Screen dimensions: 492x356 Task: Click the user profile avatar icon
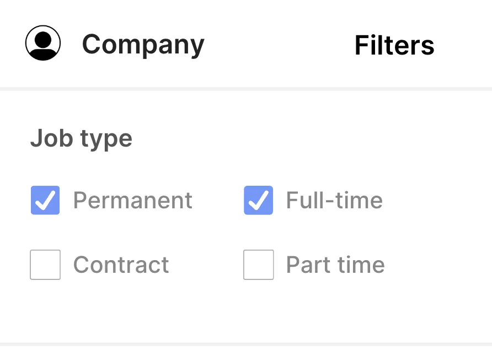click(43, 43)
